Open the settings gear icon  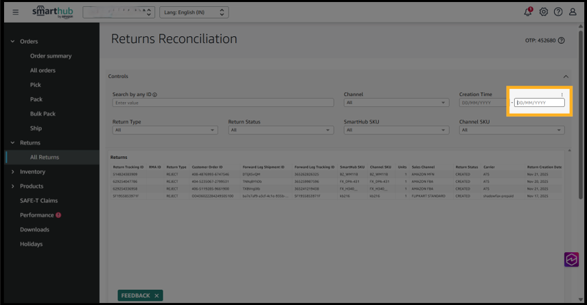(543, 12)
